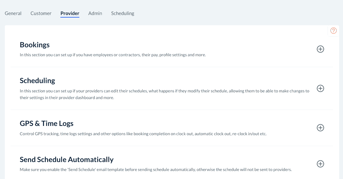Switch to the General tab

click(13, 13)
